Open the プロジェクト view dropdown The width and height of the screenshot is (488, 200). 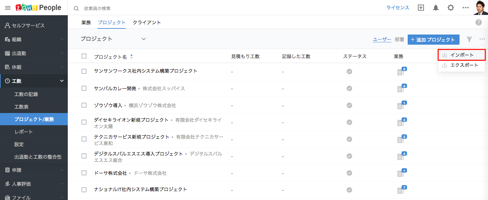144,39
